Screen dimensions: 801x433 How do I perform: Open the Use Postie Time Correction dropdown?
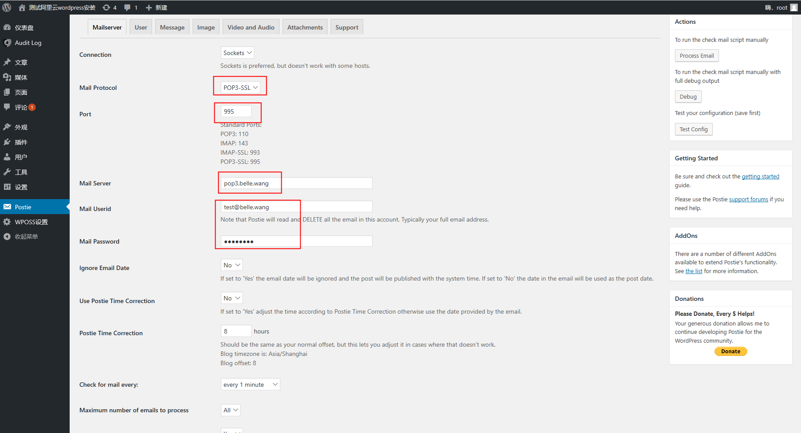[x=231, y=298]
